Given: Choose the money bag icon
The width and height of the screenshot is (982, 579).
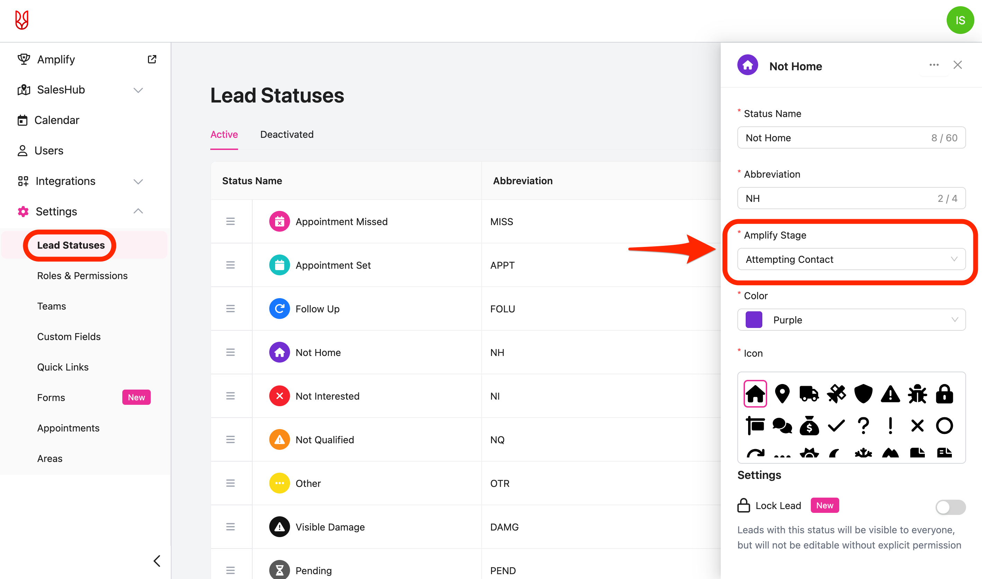Looking at the screenshot, I should pyautogui.click(x=809, y=426).
